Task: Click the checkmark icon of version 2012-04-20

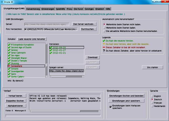Action: (x=51, y=48)
